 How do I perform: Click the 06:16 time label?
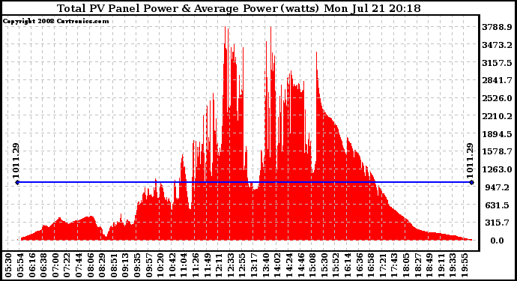31,265
